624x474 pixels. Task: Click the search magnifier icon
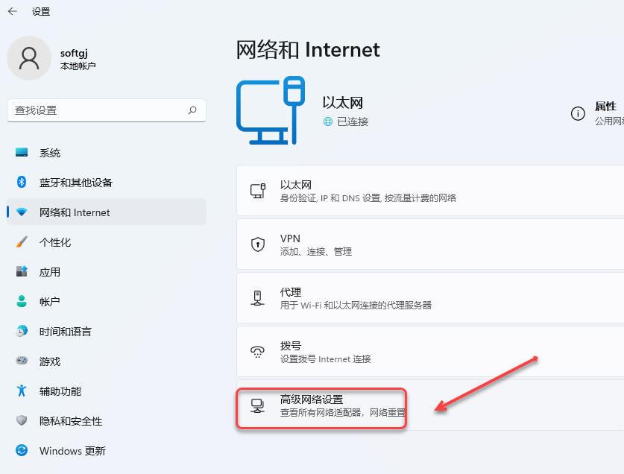(x=192, y=110)
